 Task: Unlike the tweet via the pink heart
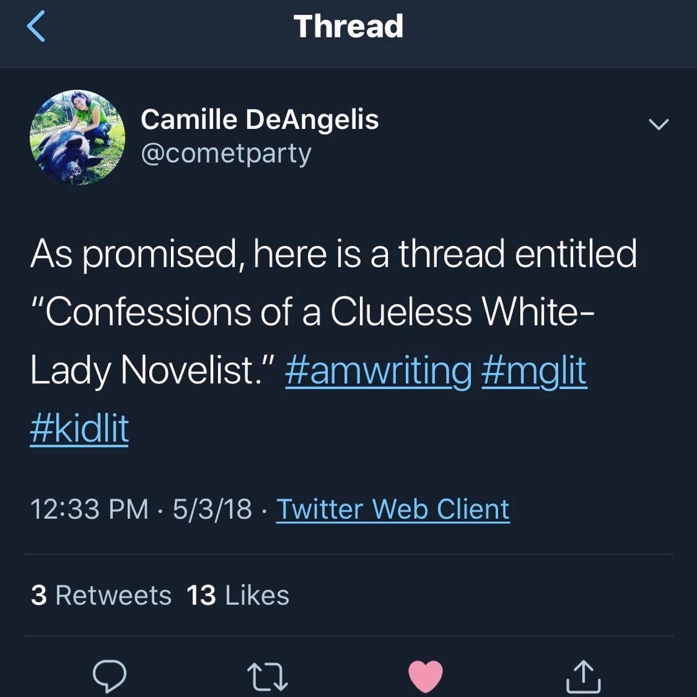pyautogui.click(x=425, y=676)
